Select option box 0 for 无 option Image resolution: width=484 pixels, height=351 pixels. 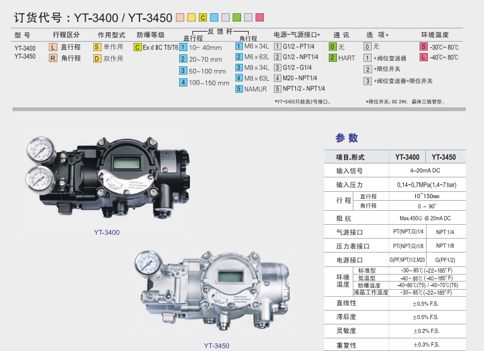(367, 47)
